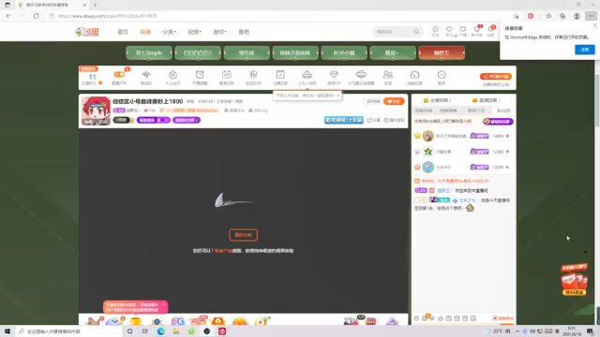This screenshot has height=337, width=600.
Task: Click the browser address bar
Action: (279, 16)
